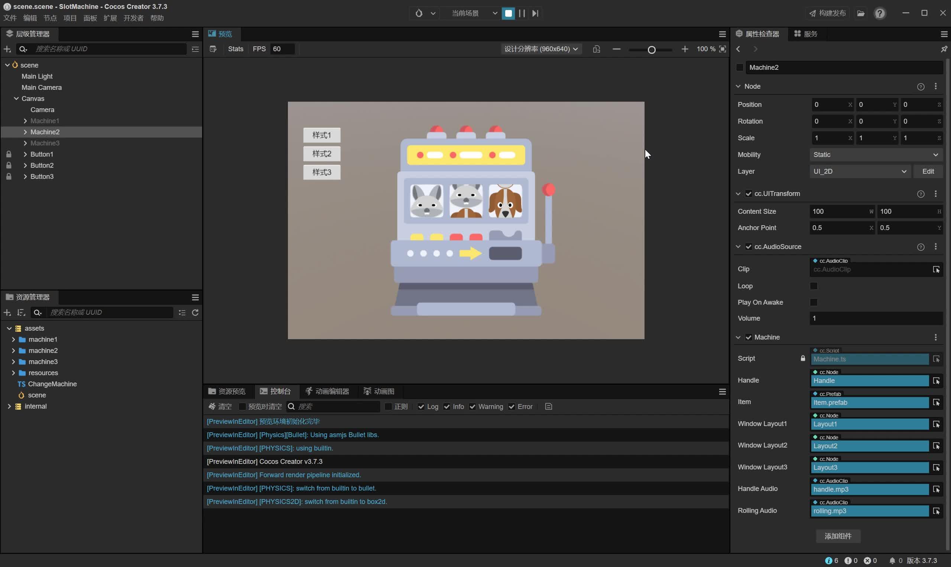951x567 pixels.
Task: Click the add-node plus icon in hierarchy
Action: pyautogui.click(x=7, y=49)
